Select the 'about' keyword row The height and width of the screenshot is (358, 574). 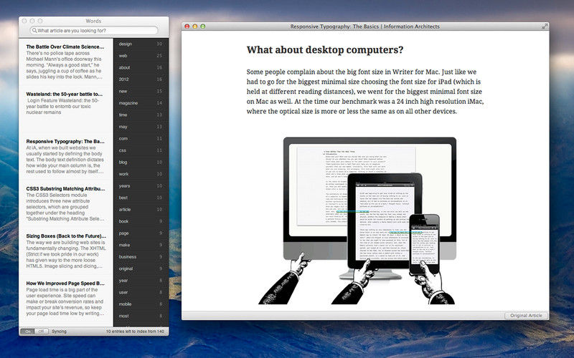coord(141,67)
